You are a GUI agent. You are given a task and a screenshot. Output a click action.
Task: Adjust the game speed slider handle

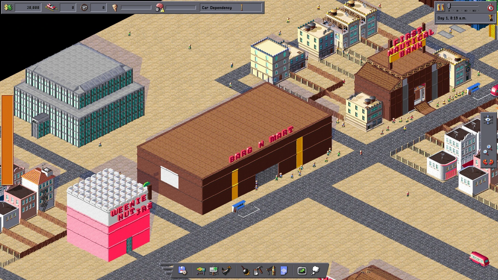449,6
